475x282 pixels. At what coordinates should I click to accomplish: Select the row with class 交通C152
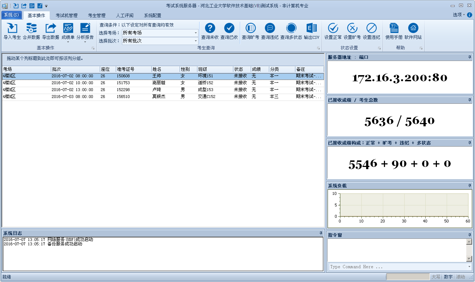click(163, 97)
